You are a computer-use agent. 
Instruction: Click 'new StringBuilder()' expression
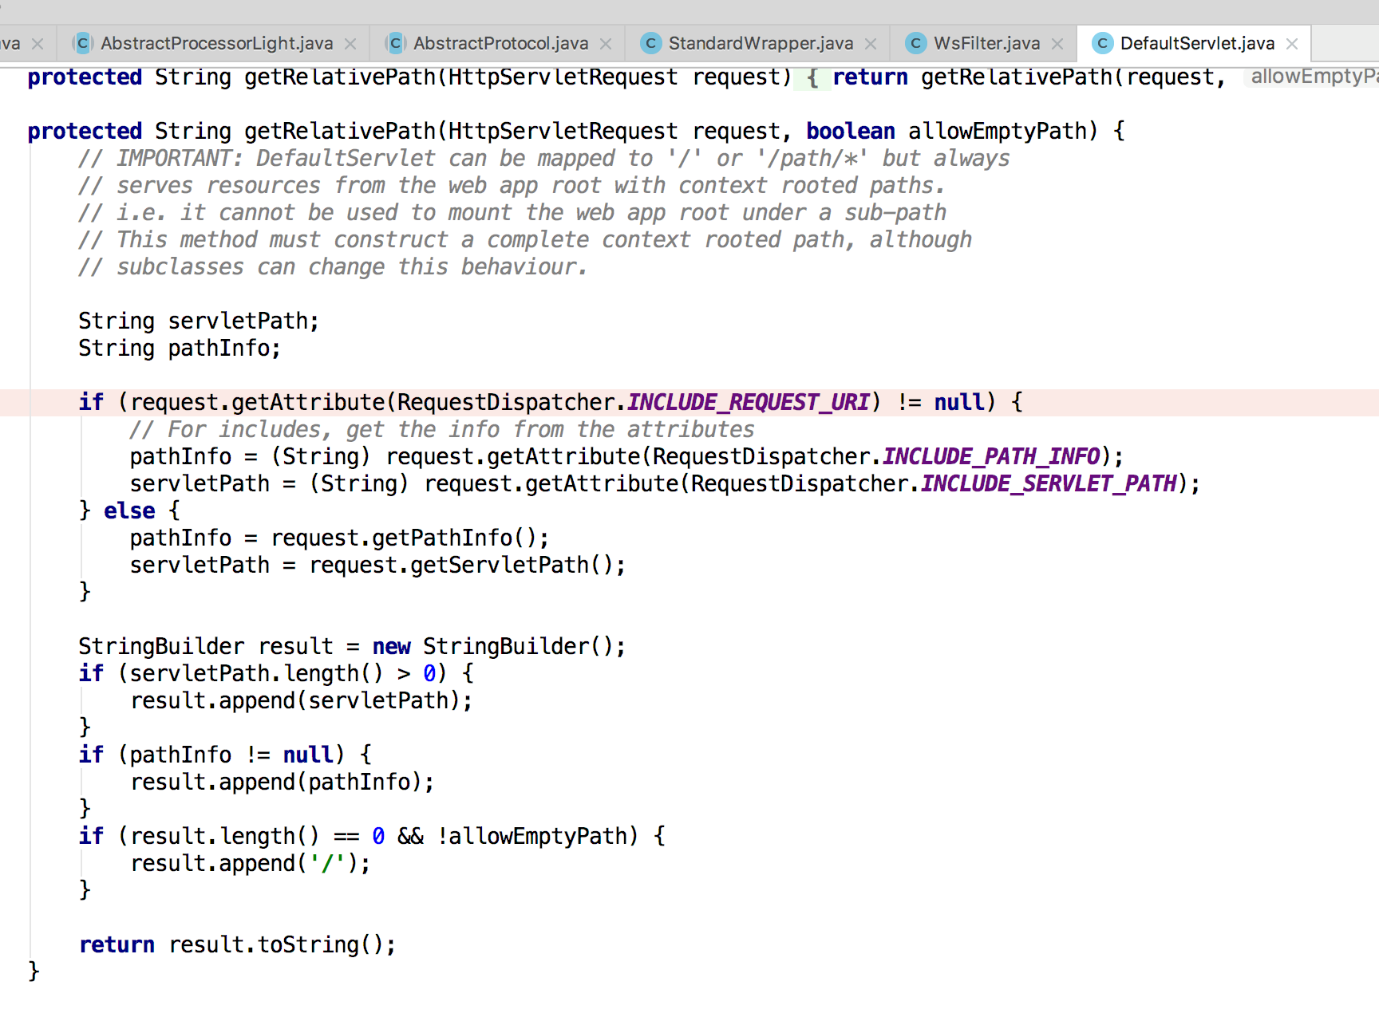pos(492,646)
